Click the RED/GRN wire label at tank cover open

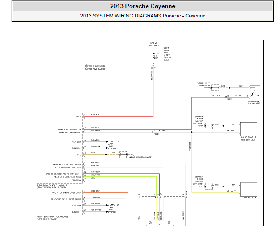click(x=96, y=191)
